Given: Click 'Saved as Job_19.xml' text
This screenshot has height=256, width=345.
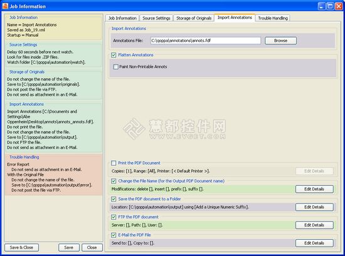Looking at the screenshot, I should [26, 30].
